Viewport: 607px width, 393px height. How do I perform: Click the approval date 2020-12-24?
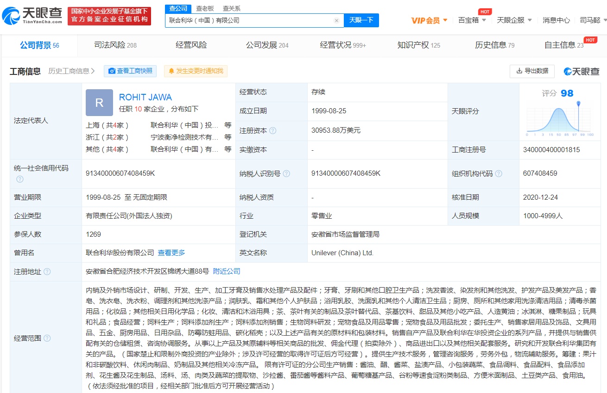click(x=541, y=197)
